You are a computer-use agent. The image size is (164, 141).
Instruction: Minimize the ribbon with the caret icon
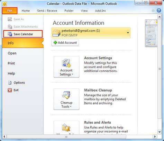click(x=153, y=11)
